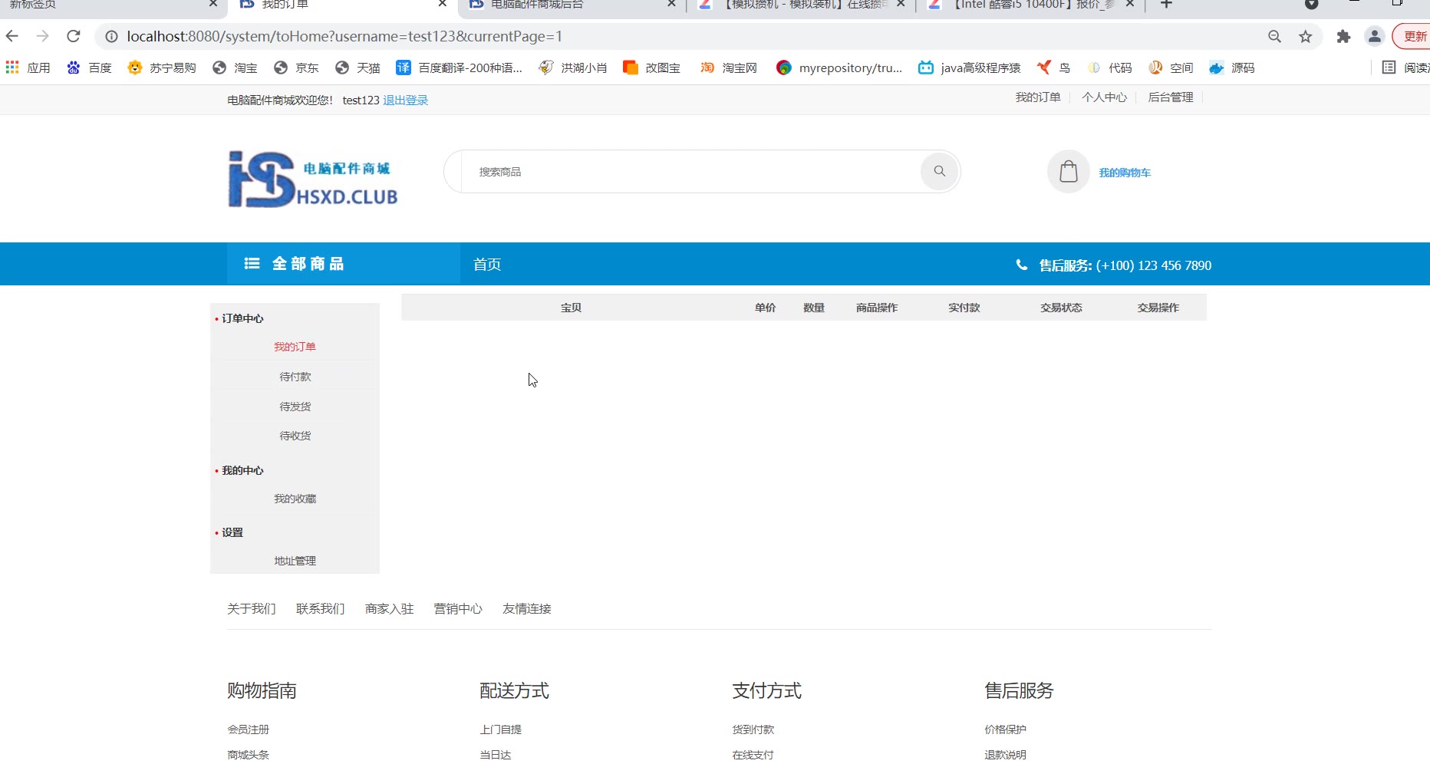Open the 百度 bookmark
Image resolution: width=1430 pixels, height=764 pixels.
[90, 68]
